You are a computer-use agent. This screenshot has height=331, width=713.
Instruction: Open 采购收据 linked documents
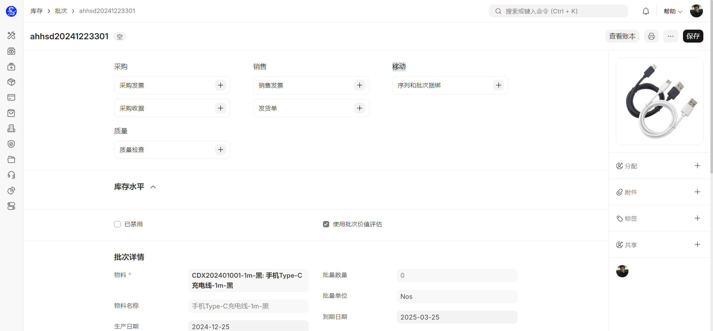pos(132,108)
